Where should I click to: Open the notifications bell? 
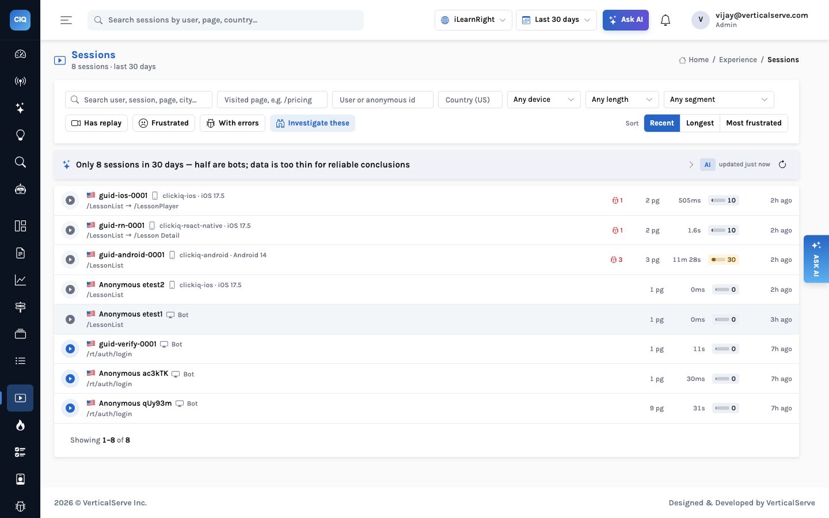click(666, 20)
